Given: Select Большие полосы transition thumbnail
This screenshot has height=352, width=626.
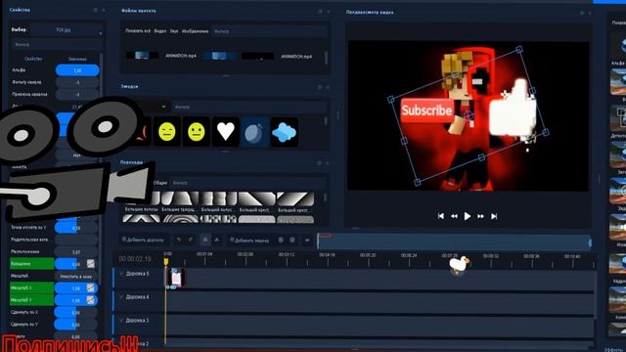Looking at the screenshot, I should pos(141,198).
